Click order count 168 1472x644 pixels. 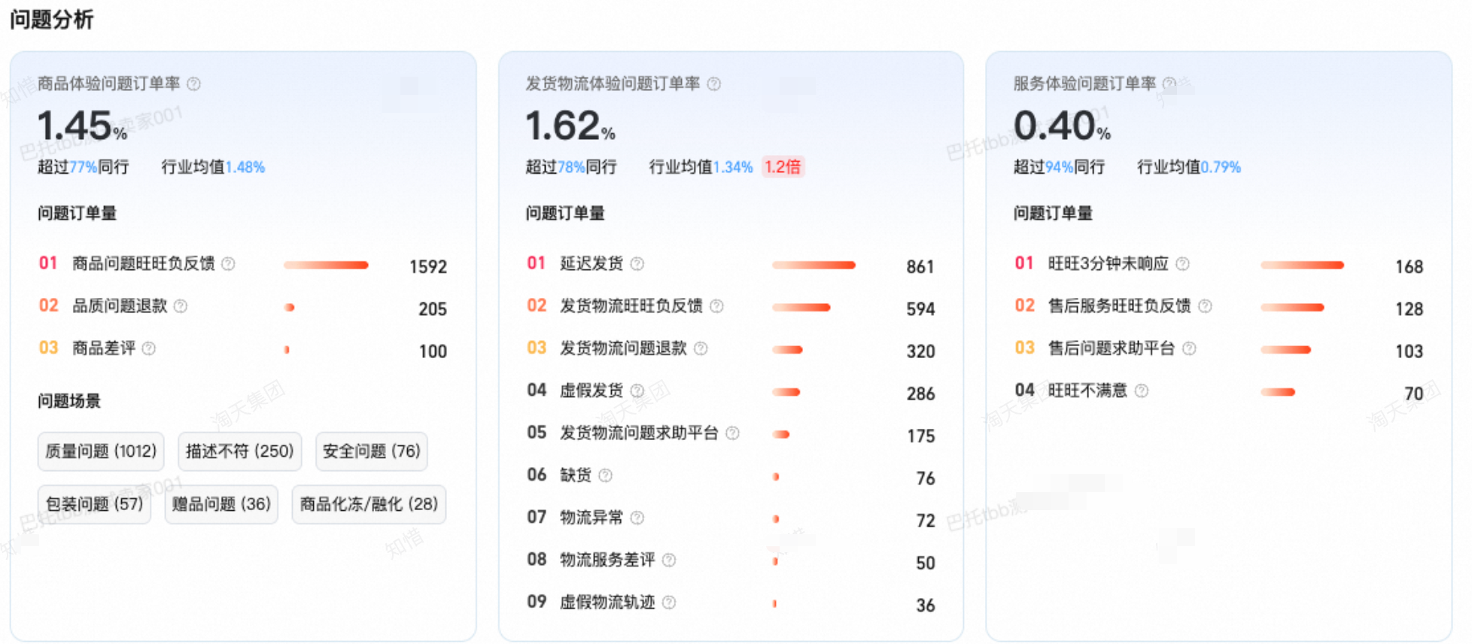(x=1409, y=267)
